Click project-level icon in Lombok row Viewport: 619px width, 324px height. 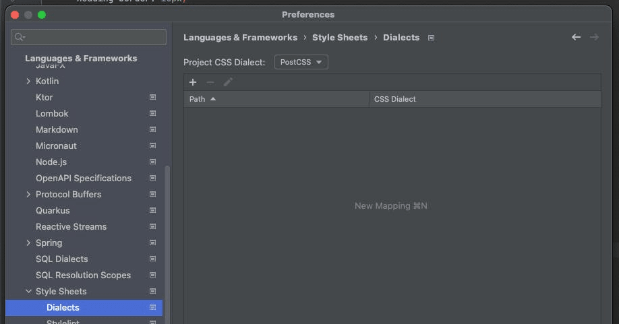click(152, 113)
